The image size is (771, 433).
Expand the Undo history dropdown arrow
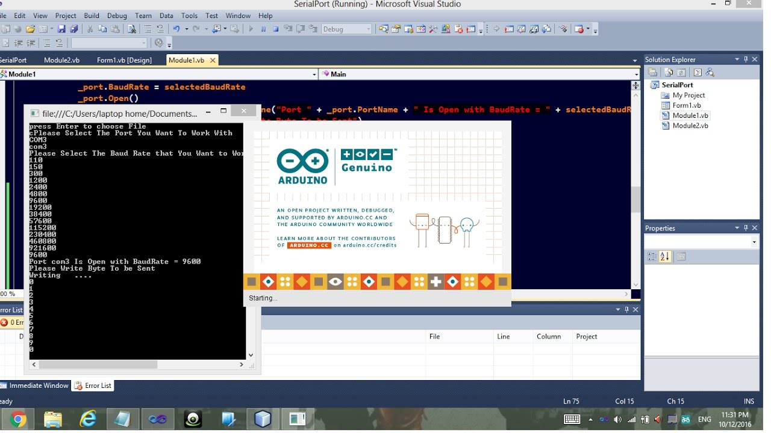[x=186, y=29]
